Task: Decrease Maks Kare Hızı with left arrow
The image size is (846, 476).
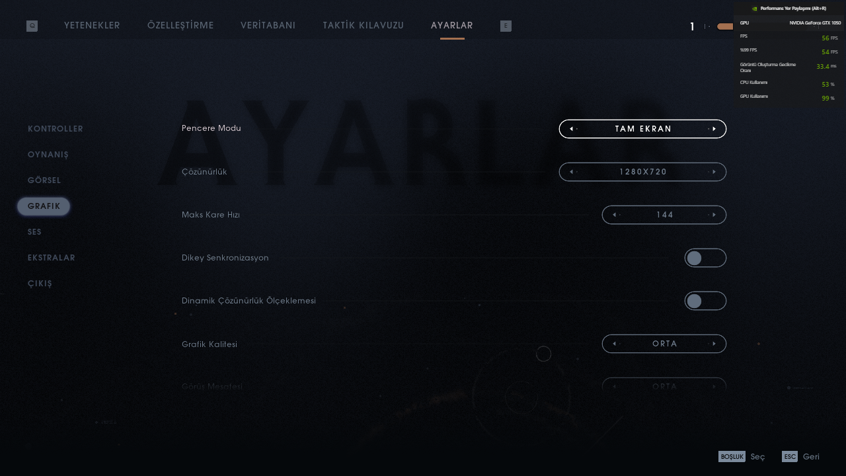Action: (x=615, y=215)
